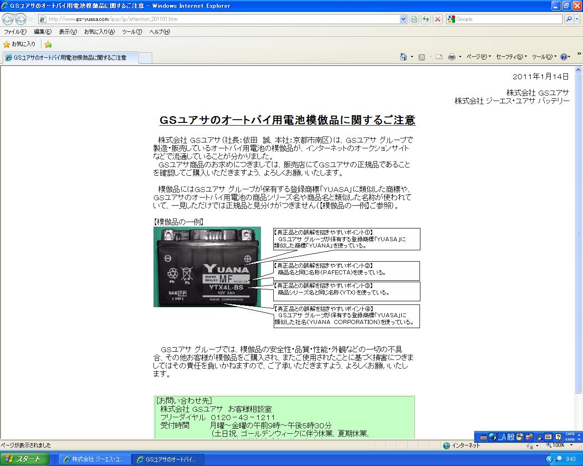Open the ツール(T) menu in the menu bar
The width and height of the screenshot is (583, 466).
tap(132, 32)
